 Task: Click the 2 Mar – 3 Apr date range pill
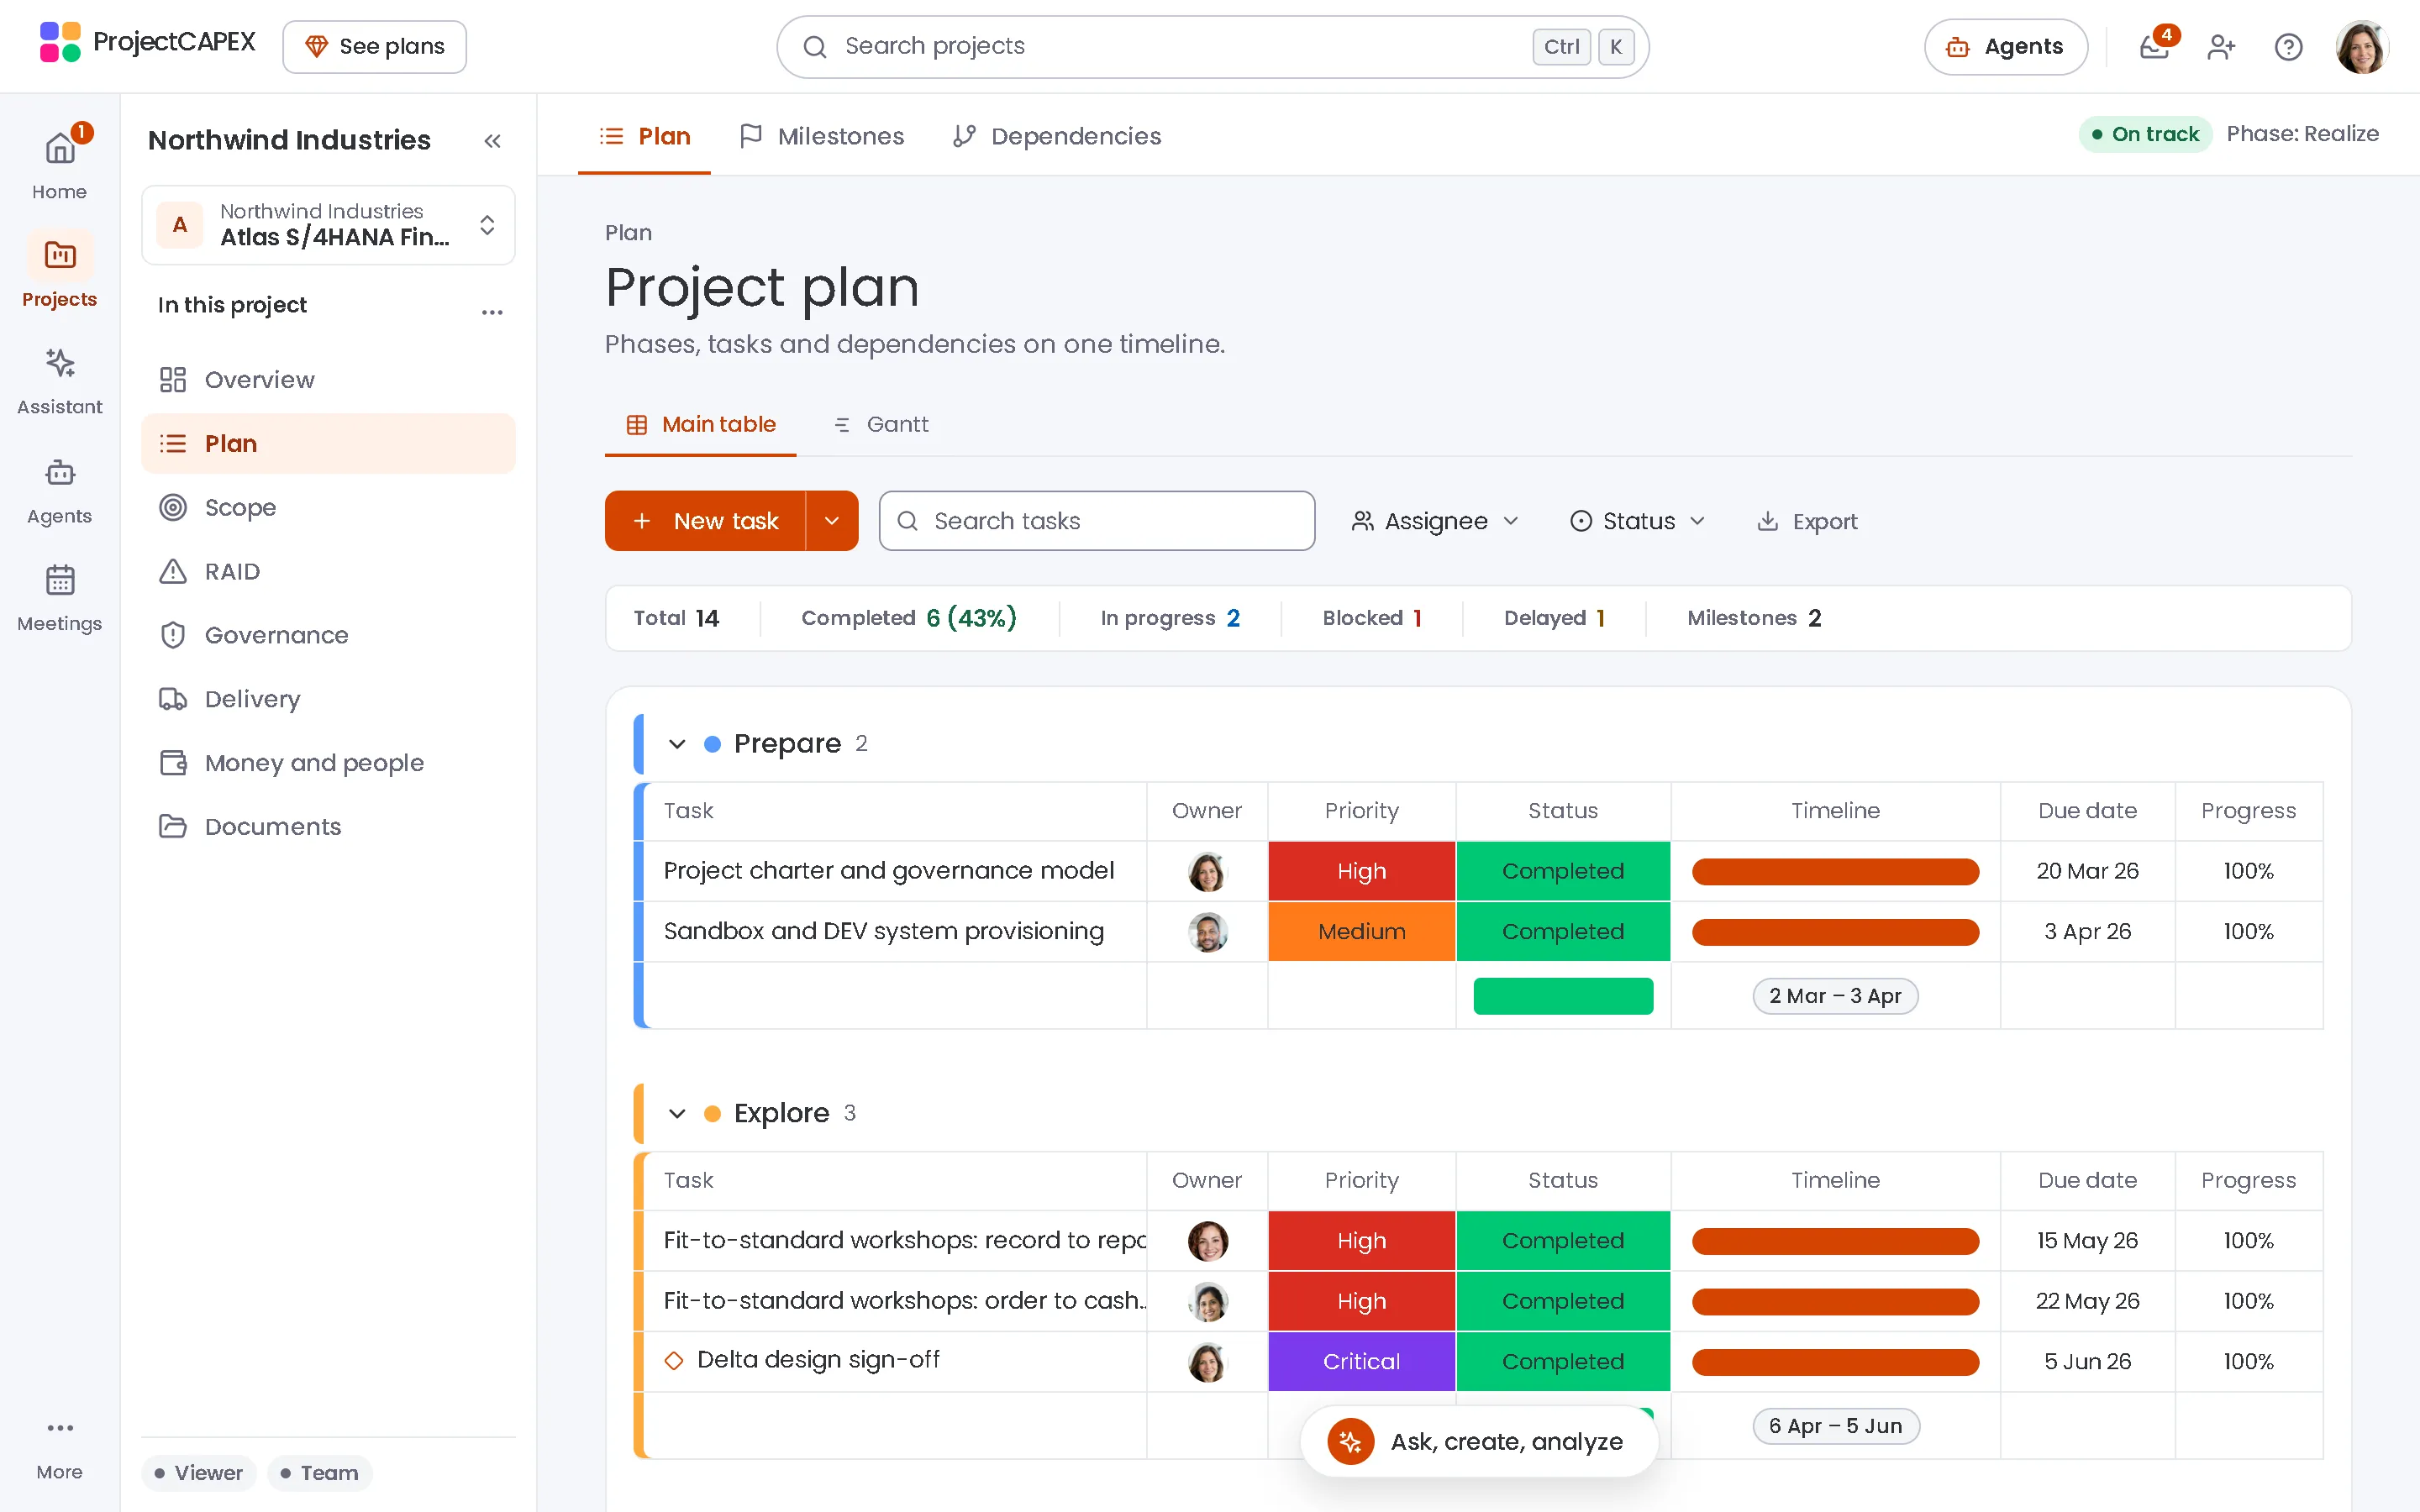pyautogui.click(x=1835, y=996)
